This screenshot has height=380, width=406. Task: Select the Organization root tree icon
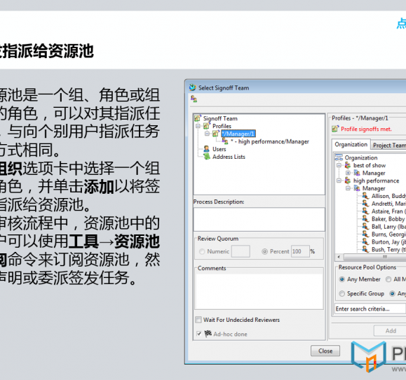tap(339, 157)
